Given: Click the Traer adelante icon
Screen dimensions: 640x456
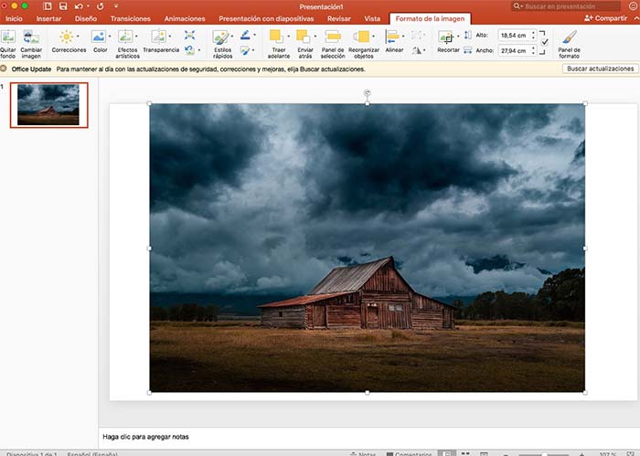Looking at the screenshot, I should (277, 37).
